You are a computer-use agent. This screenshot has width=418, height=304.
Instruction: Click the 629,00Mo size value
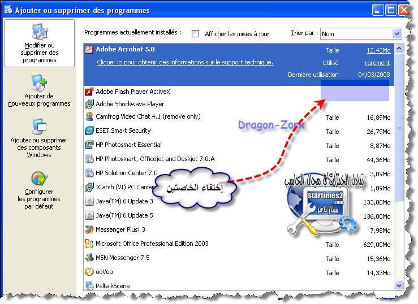point(377,245)
